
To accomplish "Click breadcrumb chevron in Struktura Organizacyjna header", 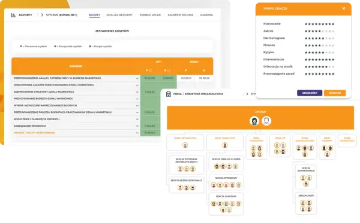I will (247, 94).
